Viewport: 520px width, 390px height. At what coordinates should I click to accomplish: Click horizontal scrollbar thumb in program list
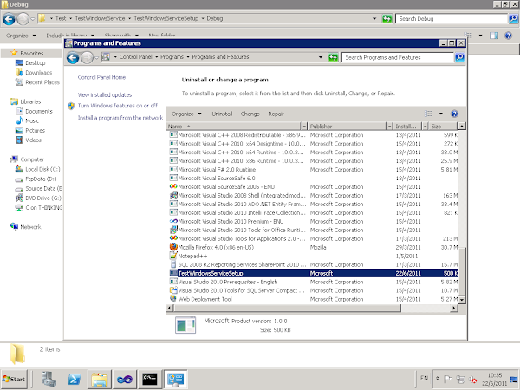(x=287, y=308)
